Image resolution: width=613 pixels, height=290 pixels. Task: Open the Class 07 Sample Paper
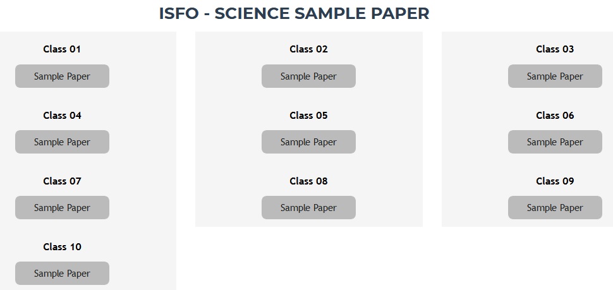[x=62, y=207]
